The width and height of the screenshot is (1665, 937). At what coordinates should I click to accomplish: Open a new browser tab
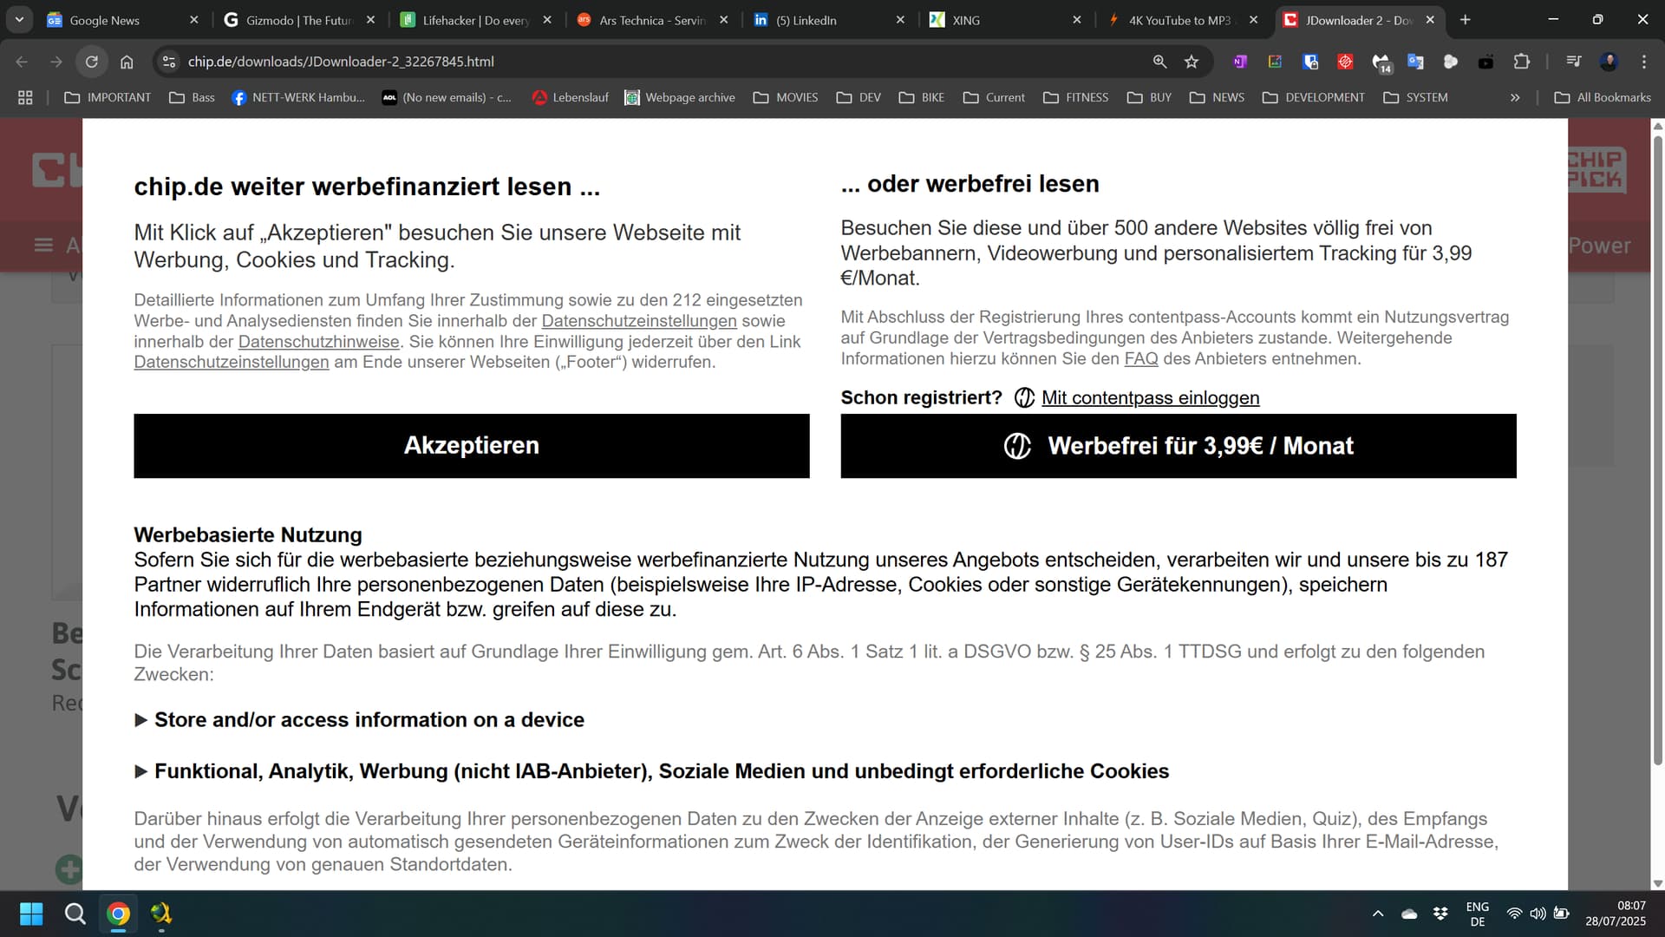(x=1466, y=20)
